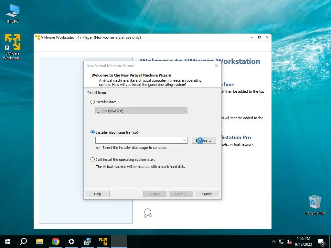Click the Browse... button

(x=204, y=140)
